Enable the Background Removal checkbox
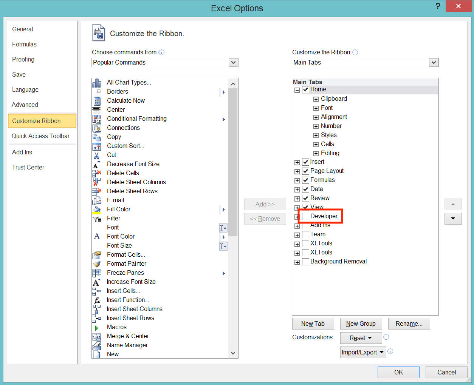Screen dimensions: 474x385 click(x=306, y=262)
